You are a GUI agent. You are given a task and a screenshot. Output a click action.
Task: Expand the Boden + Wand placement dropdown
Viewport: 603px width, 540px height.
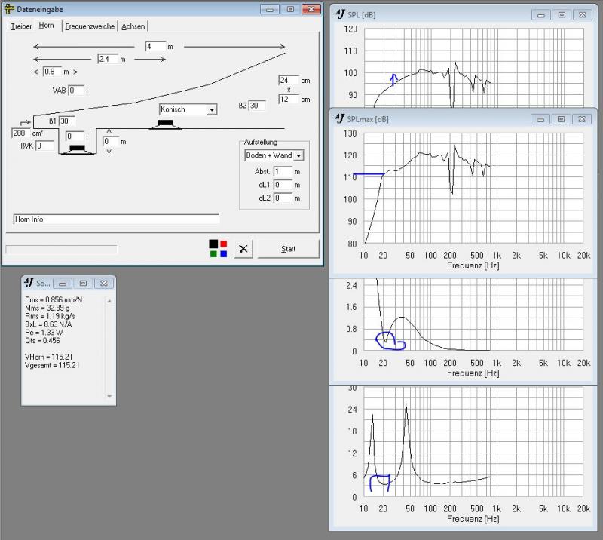pyautogui.click(x=298, y=155)
